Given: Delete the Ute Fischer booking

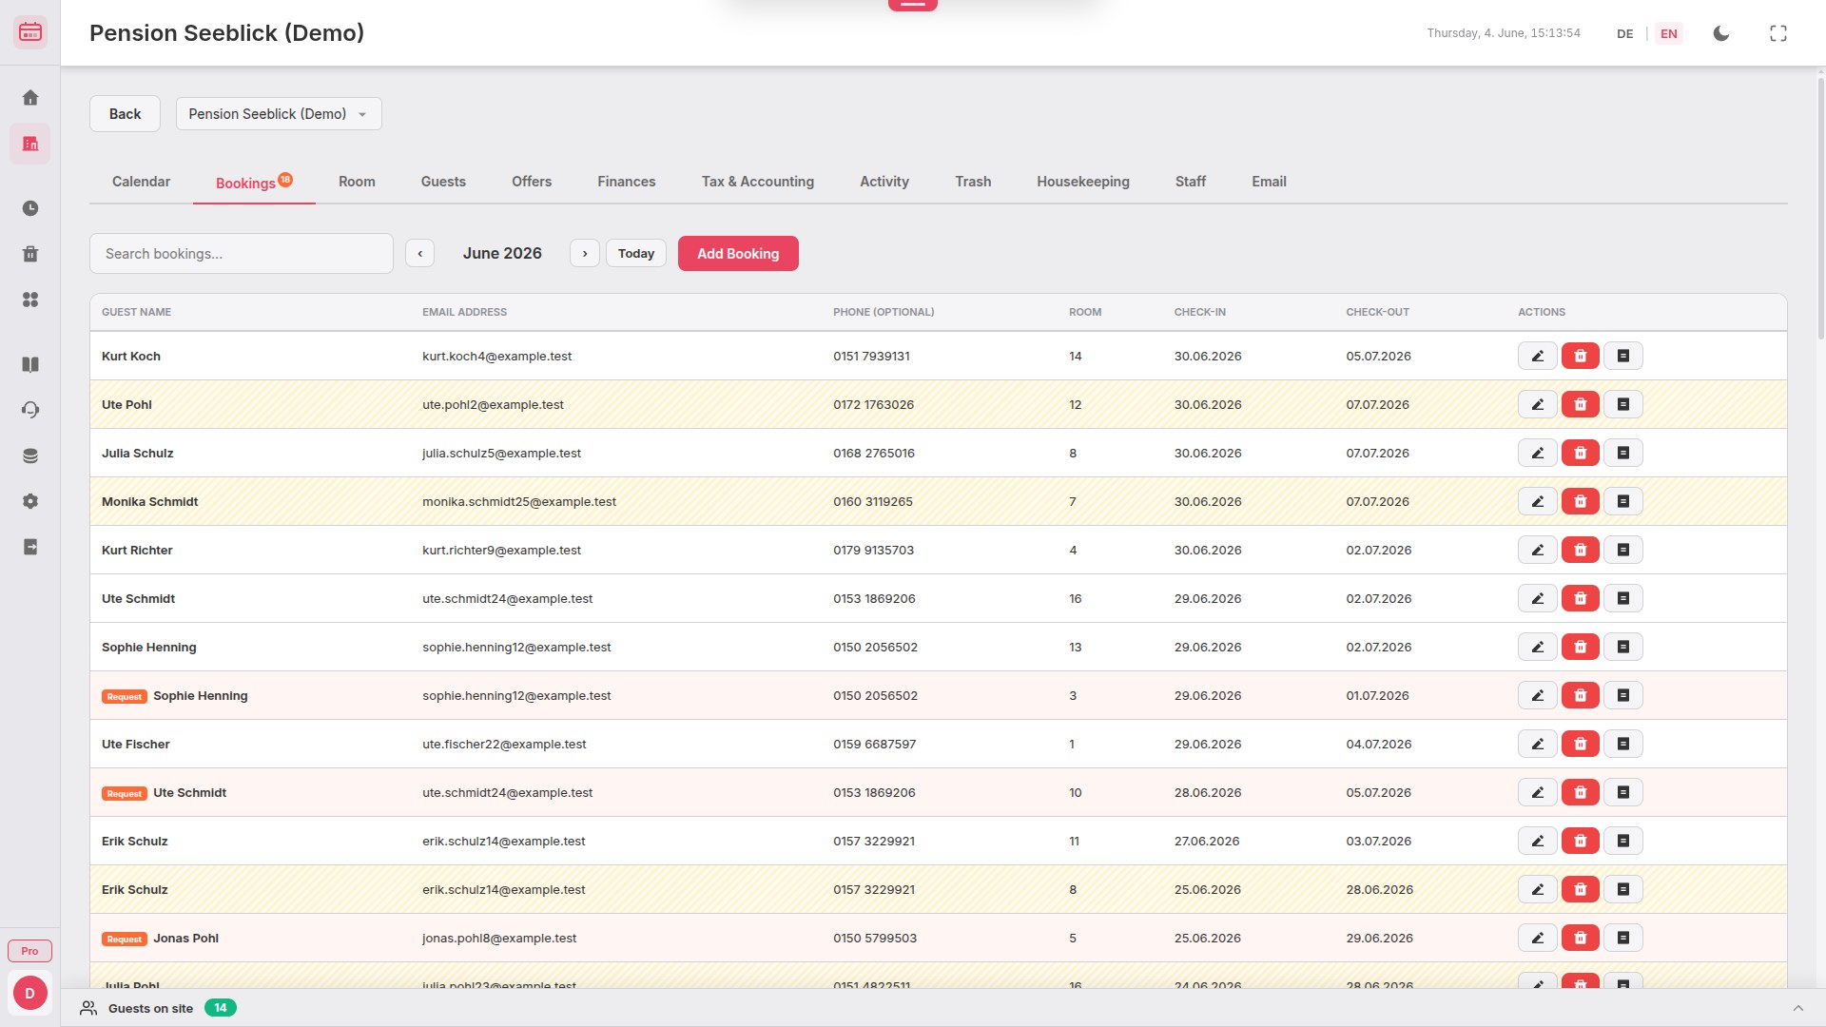Looking at the screenshot, I should (x=1580, y=744).
